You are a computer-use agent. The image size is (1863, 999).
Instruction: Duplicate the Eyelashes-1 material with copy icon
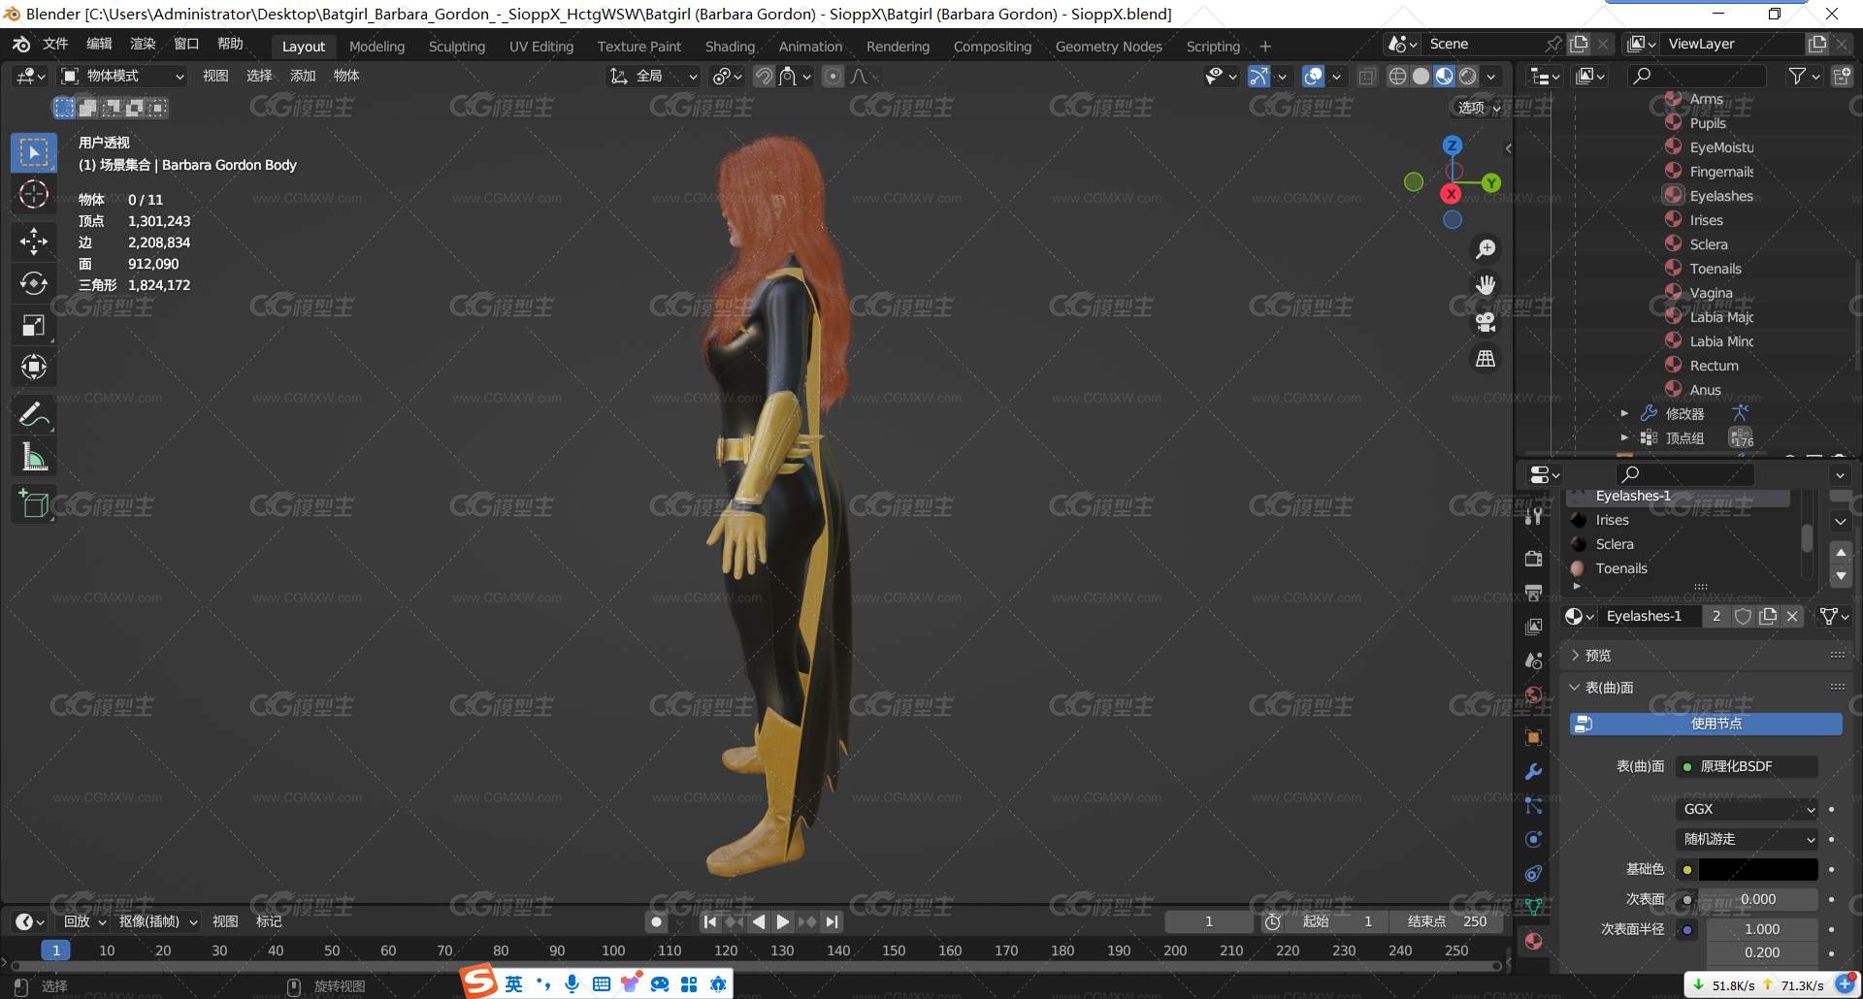click(x=1768, y=617)
